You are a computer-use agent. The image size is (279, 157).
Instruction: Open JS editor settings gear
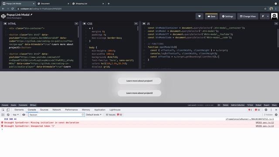144,24
